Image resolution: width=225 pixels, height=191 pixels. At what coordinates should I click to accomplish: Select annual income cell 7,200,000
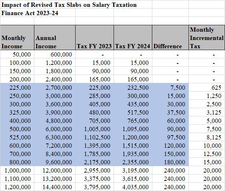click(x=55, y=145)
